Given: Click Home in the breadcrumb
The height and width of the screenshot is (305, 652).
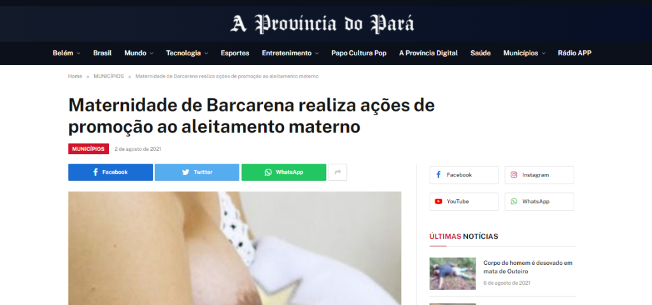Looking at the screenshot, I should tap(75, 76).
